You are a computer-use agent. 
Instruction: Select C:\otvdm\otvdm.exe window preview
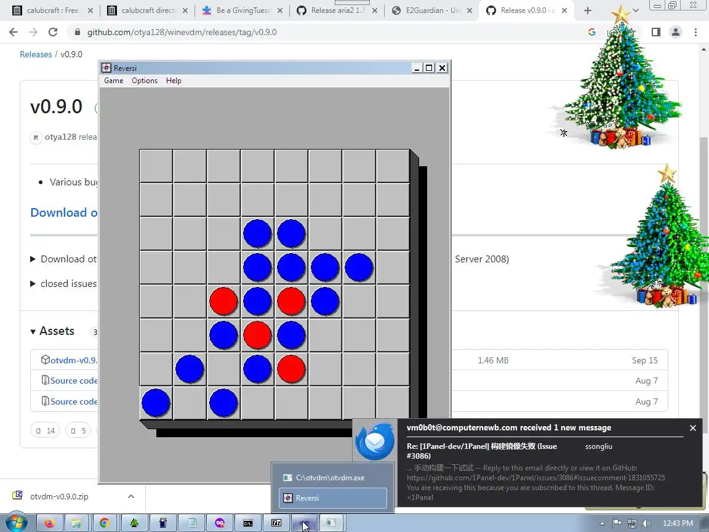333,478
